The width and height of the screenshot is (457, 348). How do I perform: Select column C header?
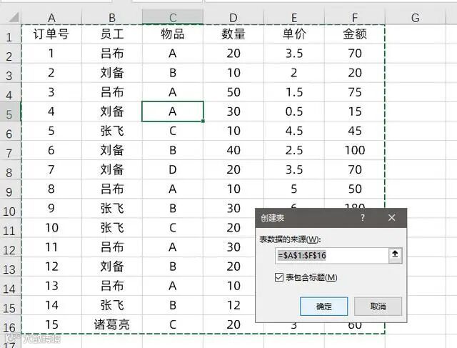tap(173, 17)
